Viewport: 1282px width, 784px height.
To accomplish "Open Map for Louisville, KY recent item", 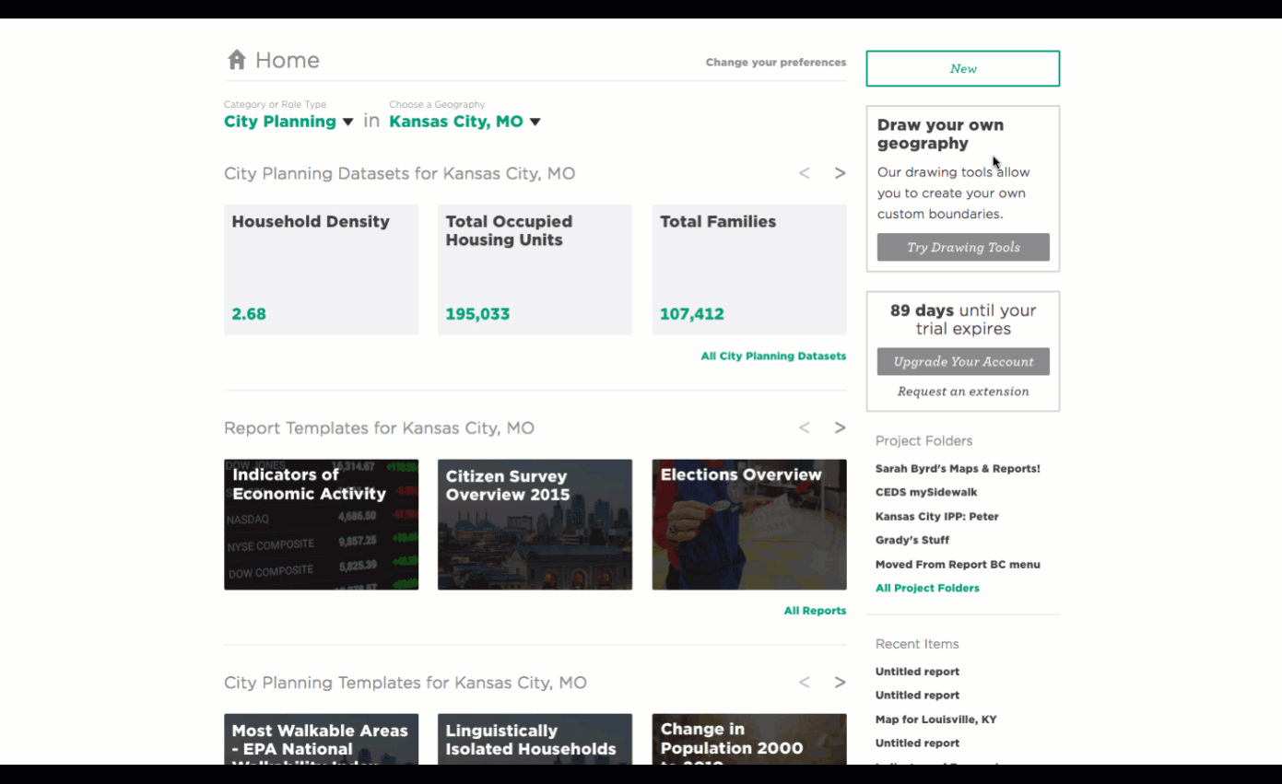I will point(935,720).
